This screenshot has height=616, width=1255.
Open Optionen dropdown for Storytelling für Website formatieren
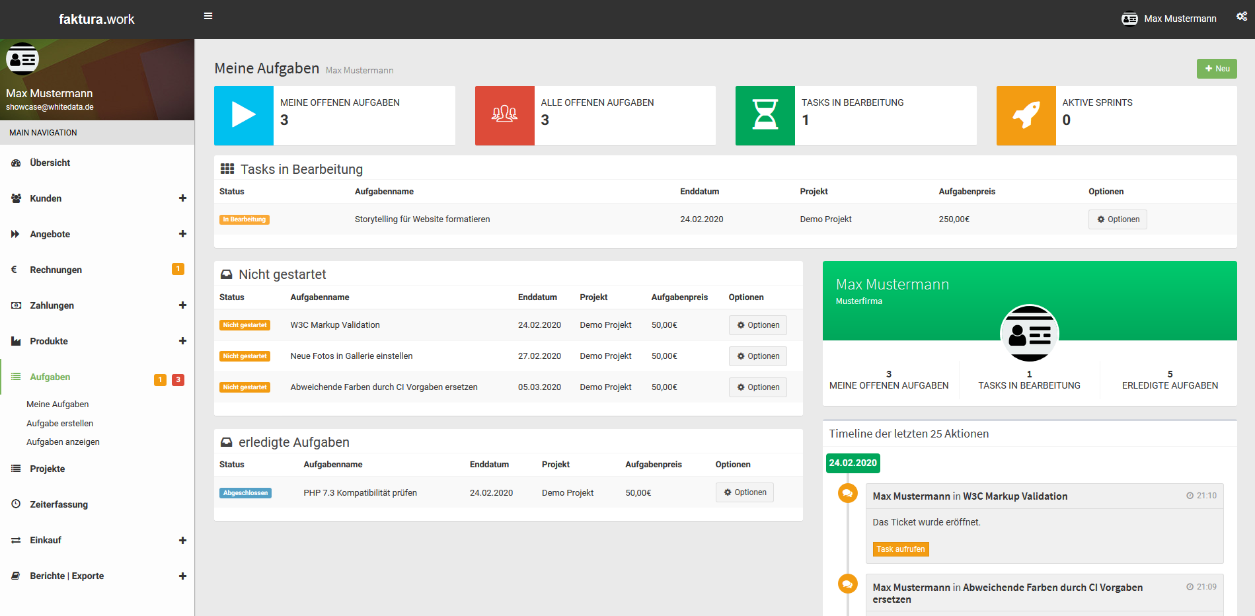(x=1118, y=219)
